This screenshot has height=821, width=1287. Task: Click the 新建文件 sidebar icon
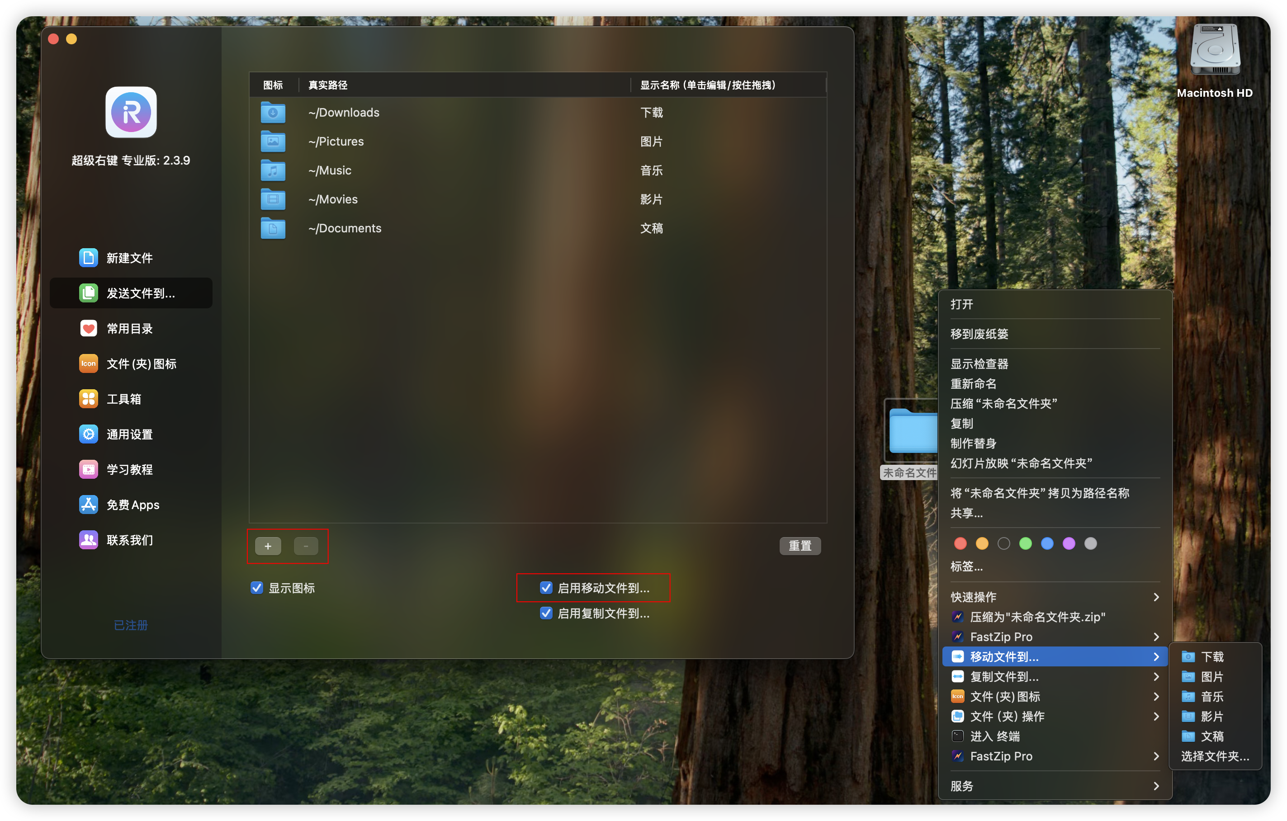click(x=88, y=258)
